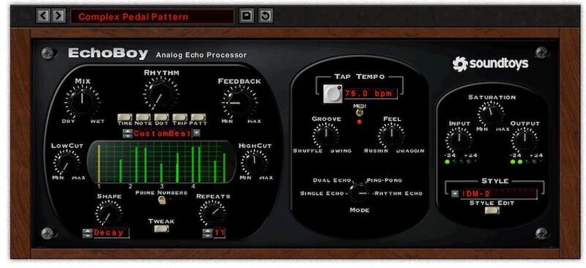The height and width of the screenshot is (268, 586).
Task: Click the Mode selector knob
Action: pos(359,191)
